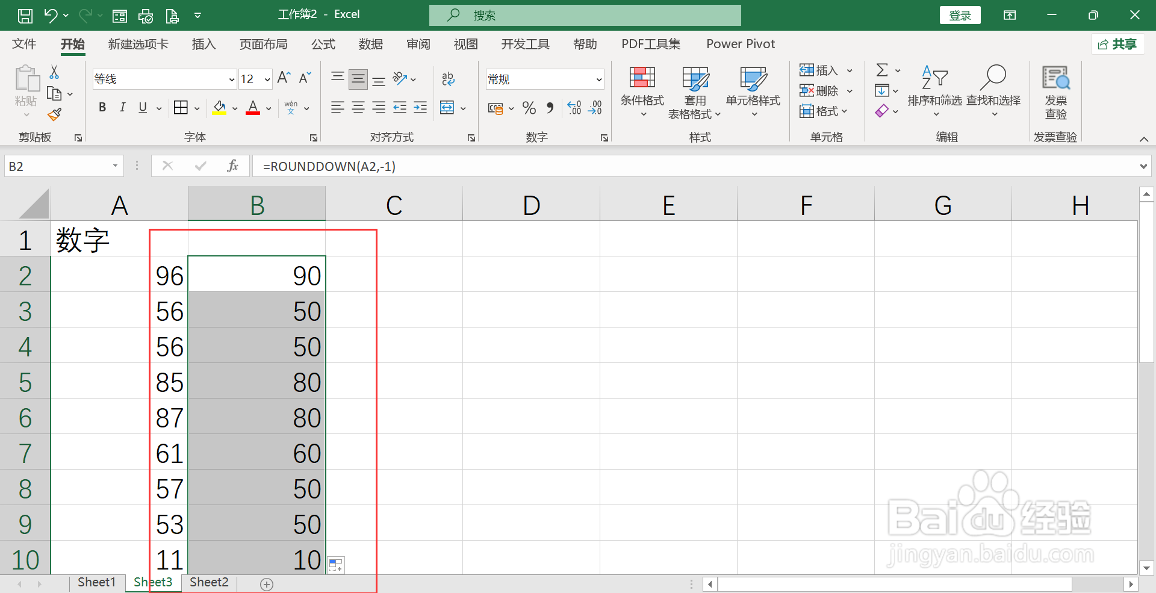The image size is (1156, 593).
Task: Apply Percent Style format
Action: pos(529,108)
